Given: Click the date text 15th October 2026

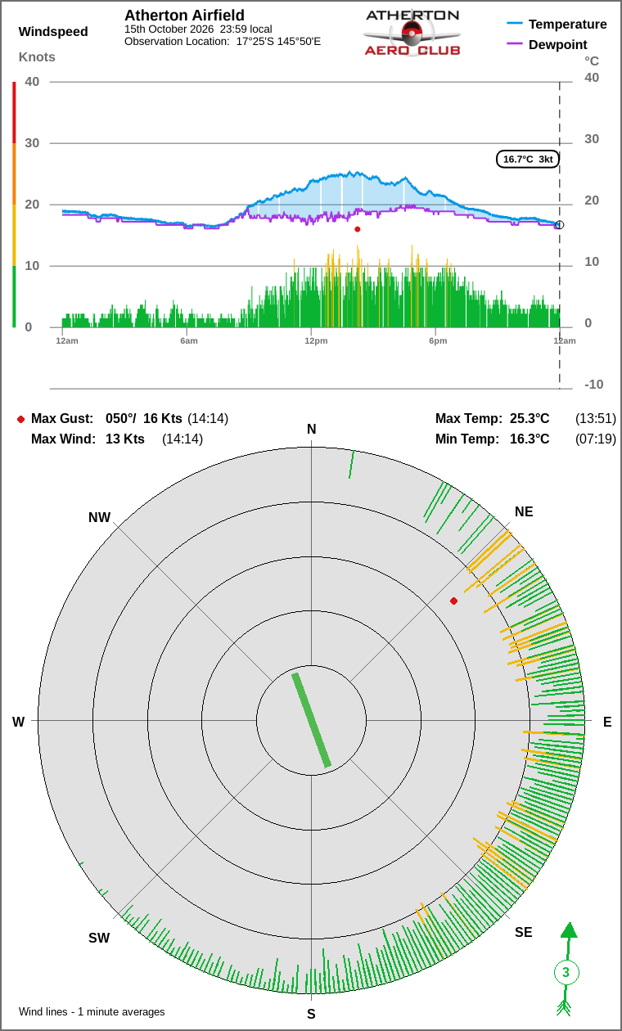Looking at the screenshot, I should pyautogui.click(x=169, y=29).
